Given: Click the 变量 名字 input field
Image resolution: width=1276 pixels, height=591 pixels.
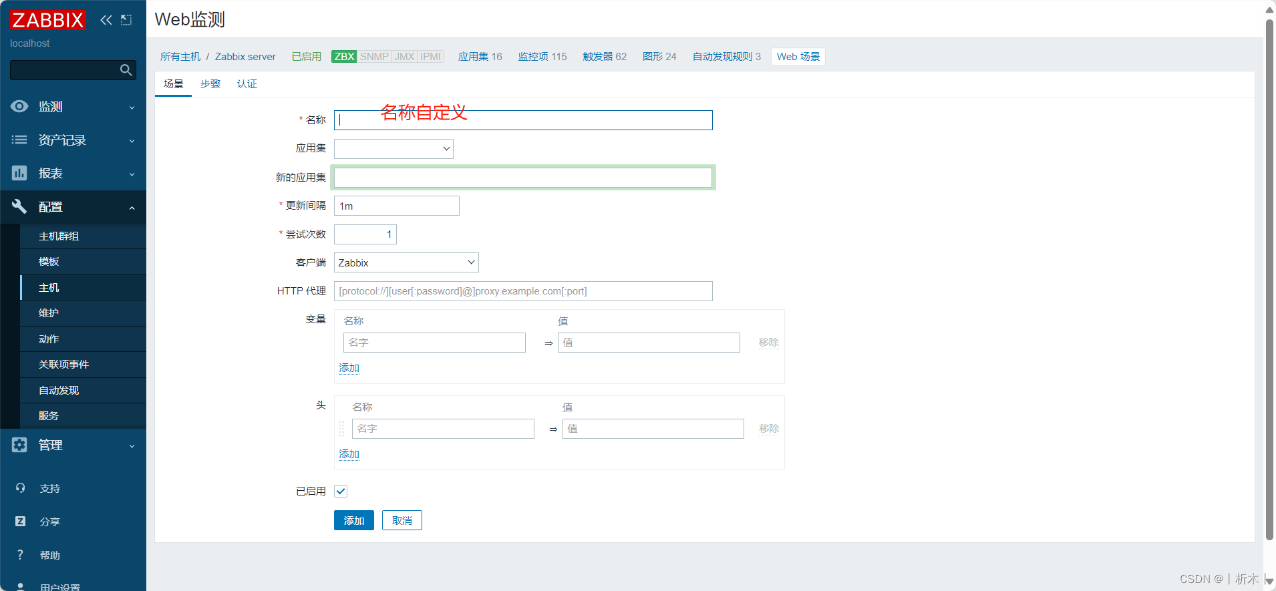Looking at the screenshot, I should (434, 343).
